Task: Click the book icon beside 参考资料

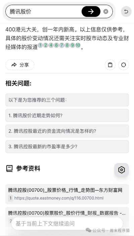Action: (9, 168)
